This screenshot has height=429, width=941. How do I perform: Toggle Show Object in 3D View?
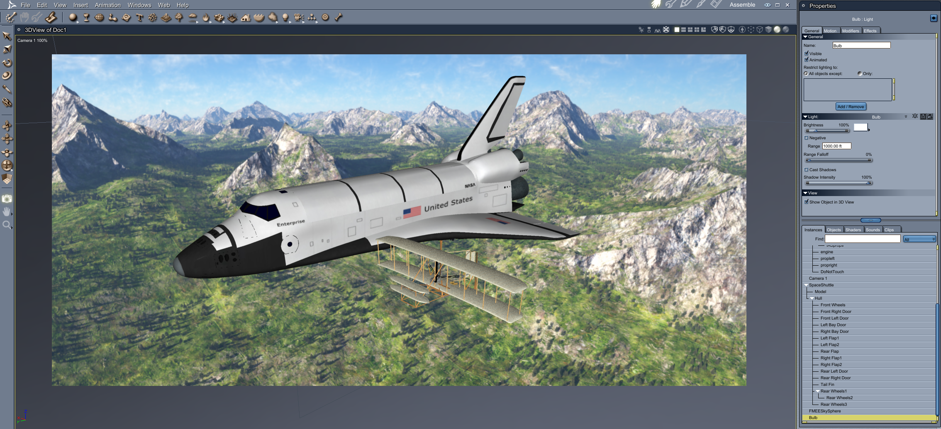[x=807, y=202]
